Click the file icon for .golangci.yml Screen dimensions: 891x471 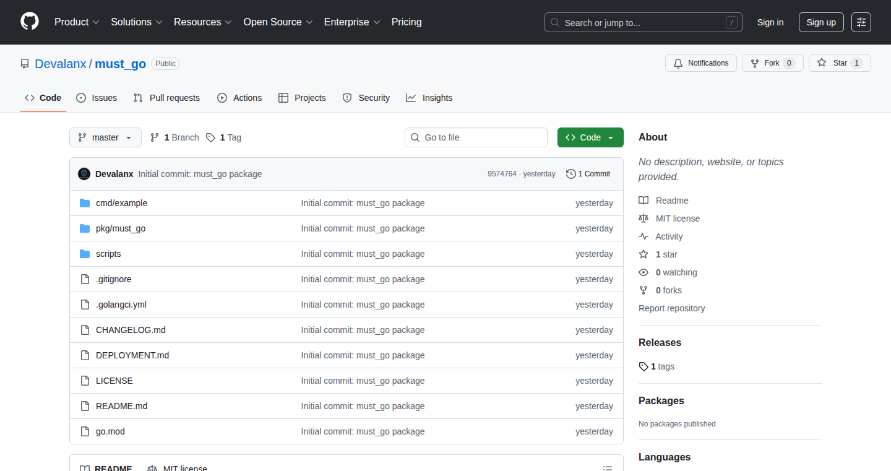pyautogui.click(x=85, y=305)
